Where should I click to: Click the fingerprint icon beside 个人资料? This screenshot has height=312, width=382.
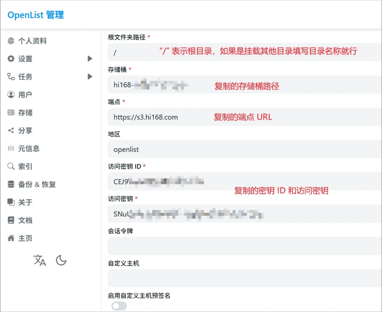point(11,41)
